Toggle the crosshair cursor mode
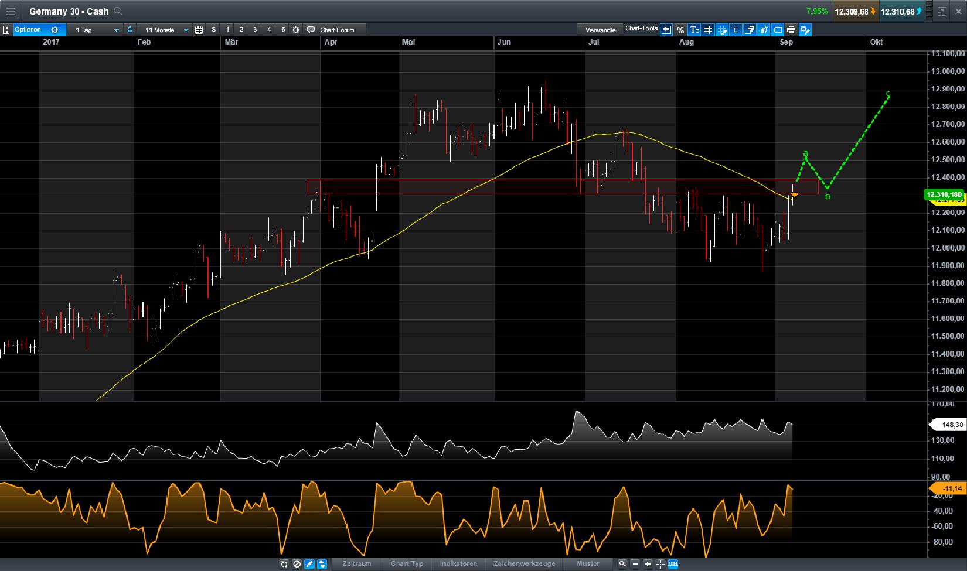The image size is (967, 571). pos(660,564)
